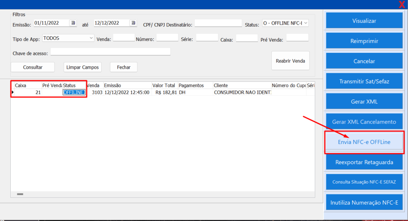Open calendar picker for end date
The image size is (408, 221).
coord(133,23)
